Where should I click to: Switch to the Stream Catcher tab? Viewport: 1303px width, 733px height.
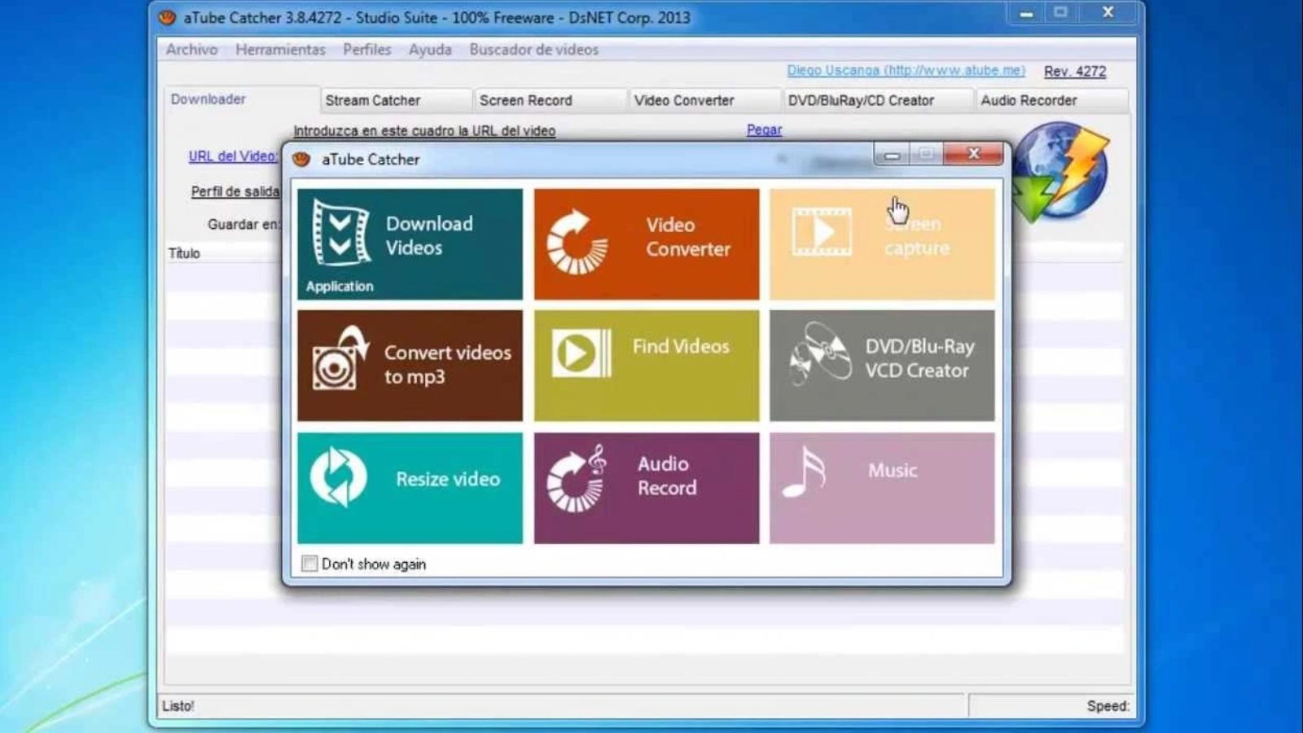tap(397, 100)
